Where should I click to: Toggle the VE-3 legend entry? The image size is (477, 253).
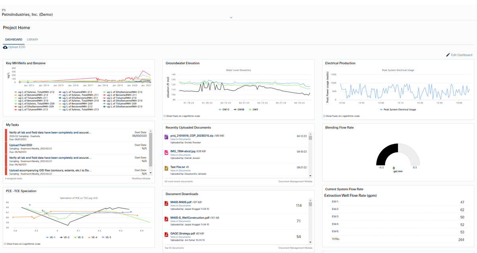point(78,237)
